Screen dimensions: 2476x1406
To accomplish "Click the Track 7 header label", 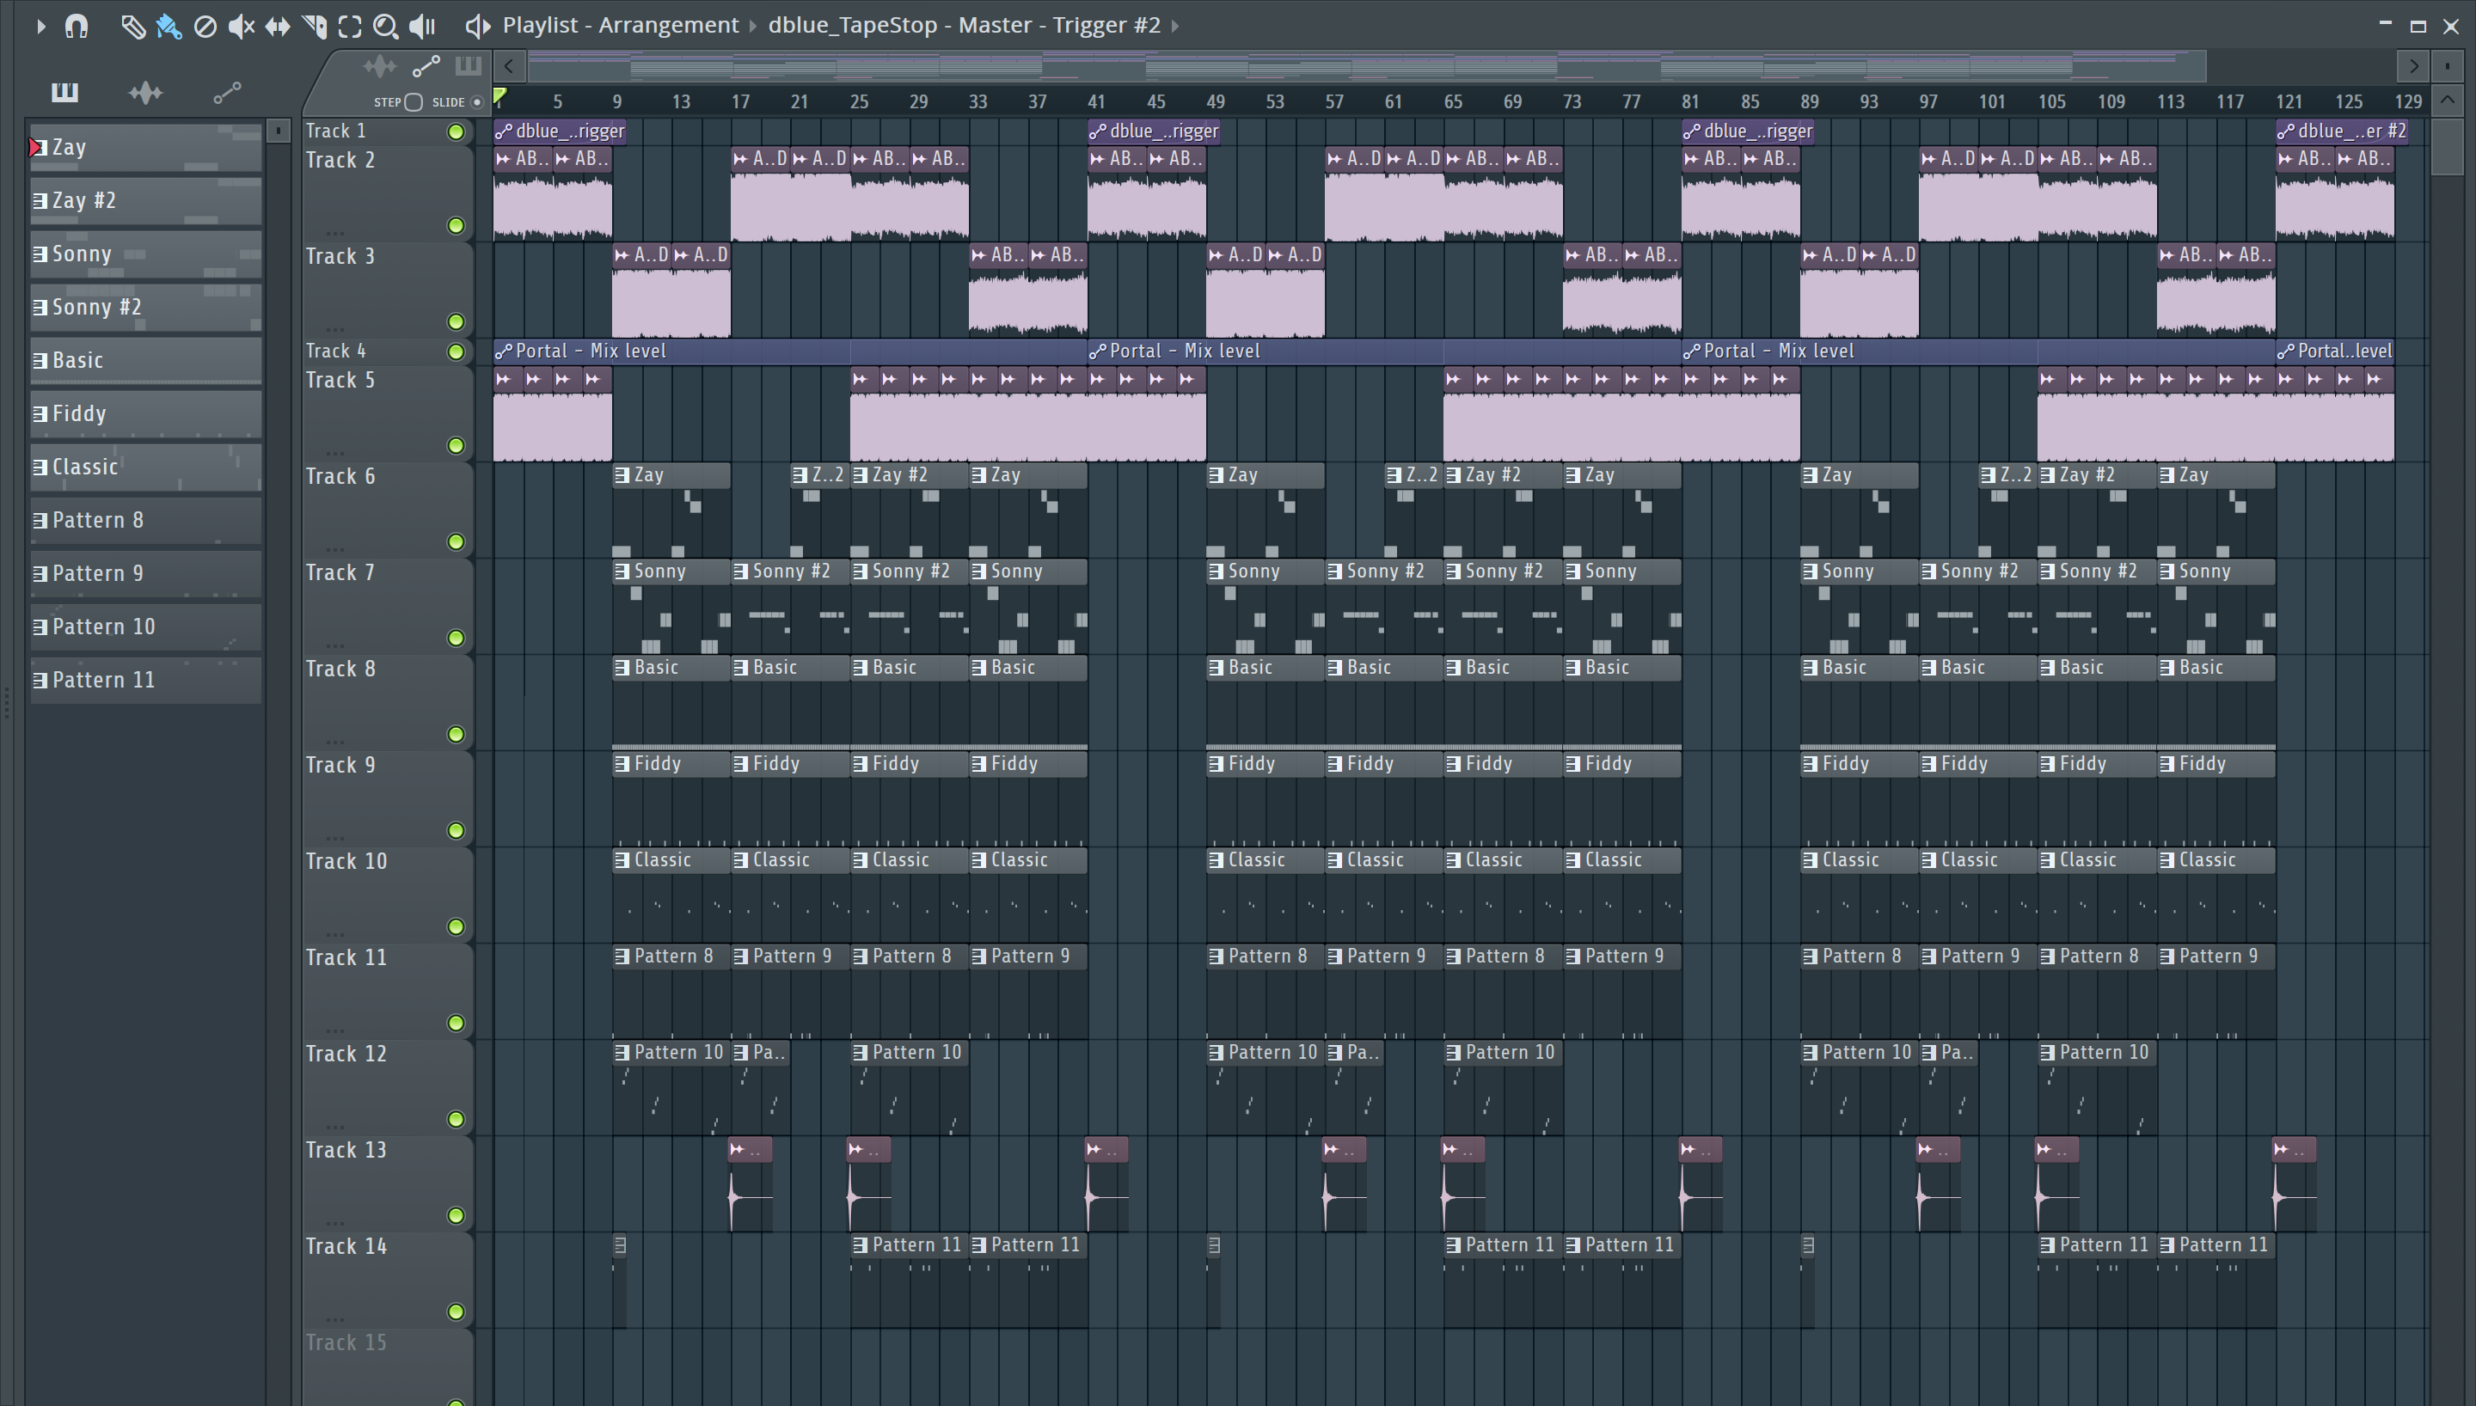I will tap(340, 572).
